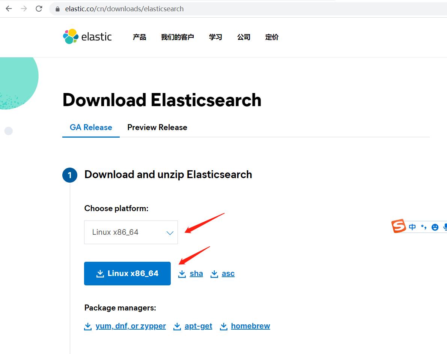Click the Choose platform: label
Viewport: 447px width, 354px height.
tap(116, 208)
